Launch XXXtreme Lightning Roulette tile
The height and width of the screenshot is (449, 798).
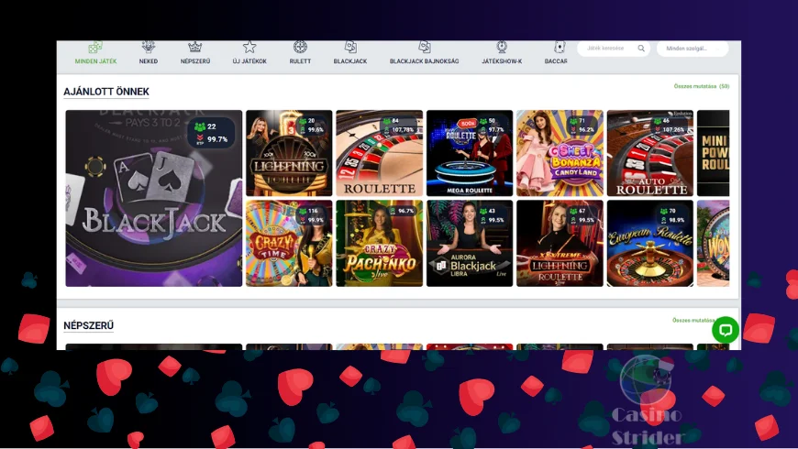[560, 243]
